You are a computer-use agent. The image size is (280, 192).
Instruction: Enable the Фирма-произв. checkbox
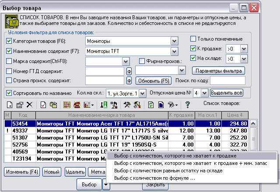tap(142, 61)
